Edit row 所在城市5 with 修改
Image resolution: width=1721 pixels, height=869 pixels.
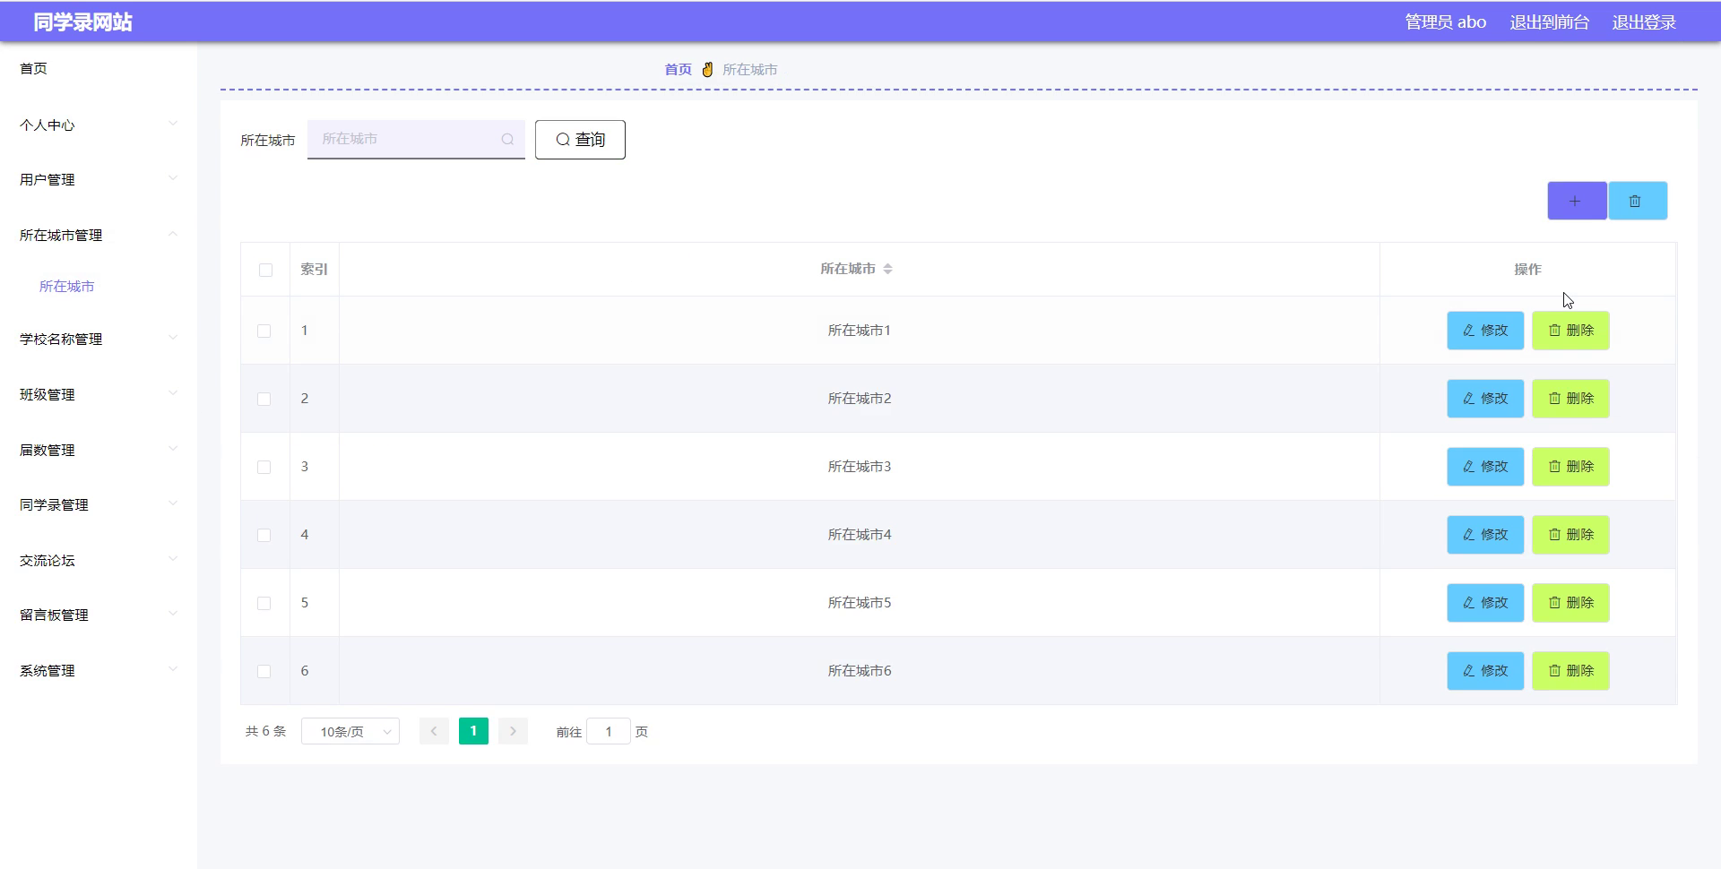pyautogui.click(x=1484, y=603)
